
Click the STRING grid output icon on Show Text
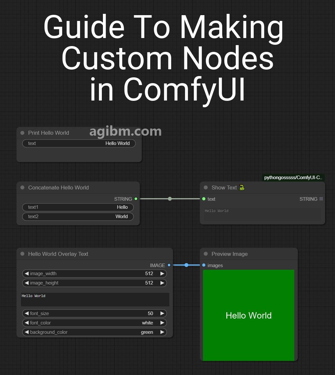click(321, 199)
